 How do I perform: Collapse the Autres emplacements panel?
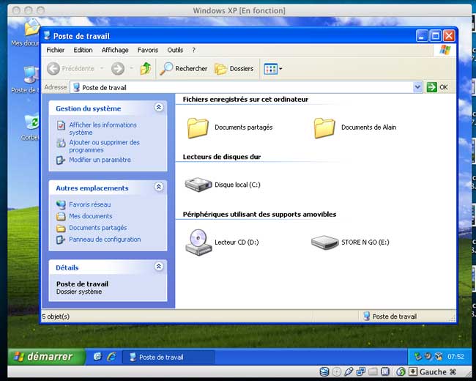(x=159, y=188)
